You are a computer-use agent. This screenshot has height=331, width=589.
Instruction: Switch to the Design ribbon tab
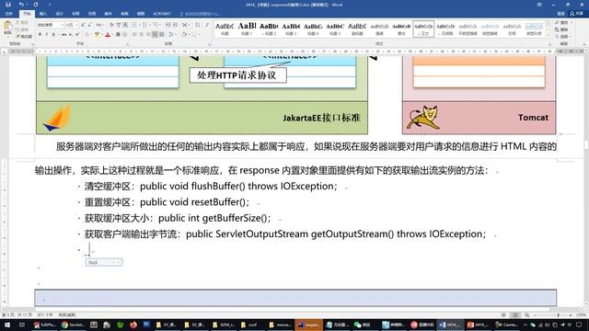[59, 14]
